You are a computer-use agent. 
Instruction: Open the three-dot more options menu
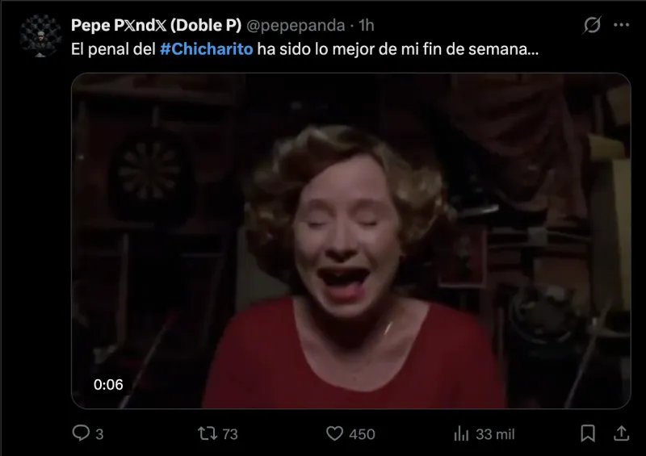tap(621, 25)
